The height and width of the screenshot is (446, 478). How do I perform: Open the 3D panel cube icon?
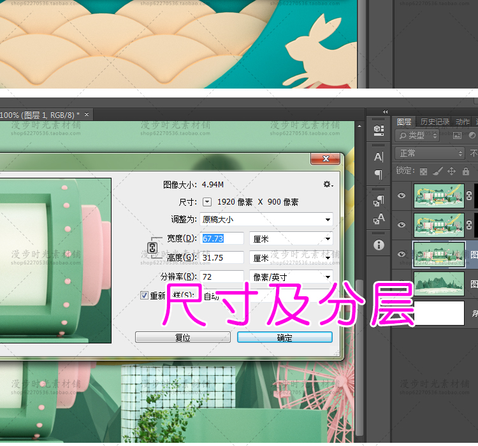click(x=379, y=130)
